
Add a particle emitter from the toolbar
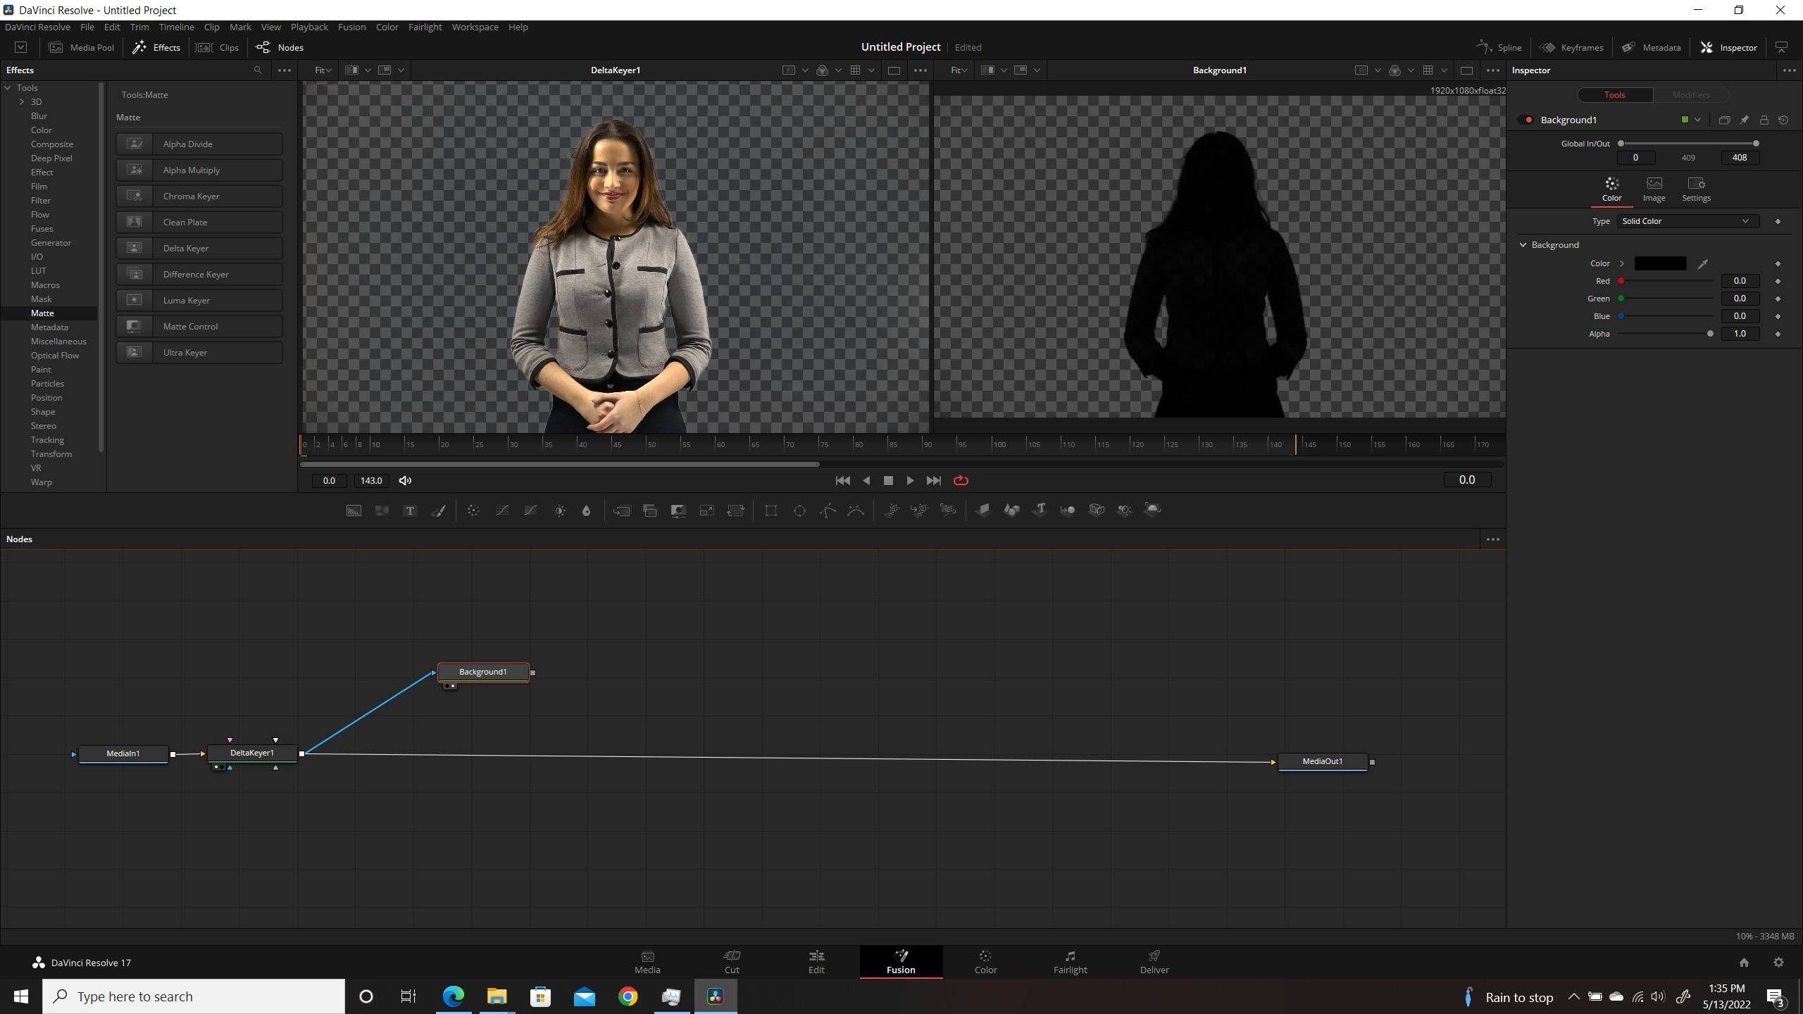(892, 511)
